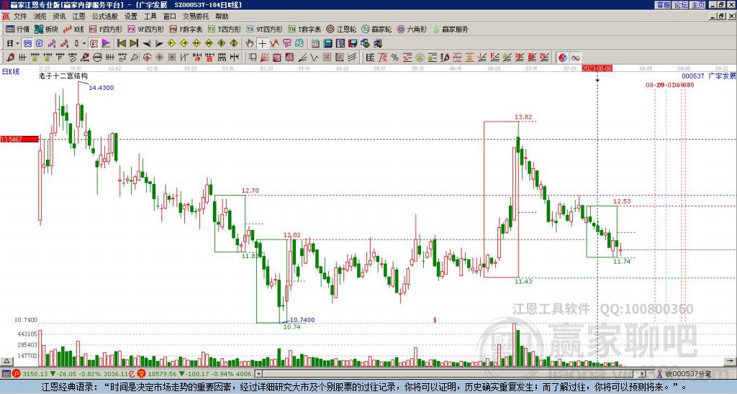Open the 帮助 menu

tap(222, 17)
